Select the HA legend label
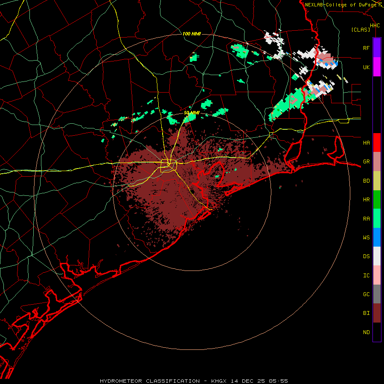This screenshot has width=384, height=384. pos(366,143)
